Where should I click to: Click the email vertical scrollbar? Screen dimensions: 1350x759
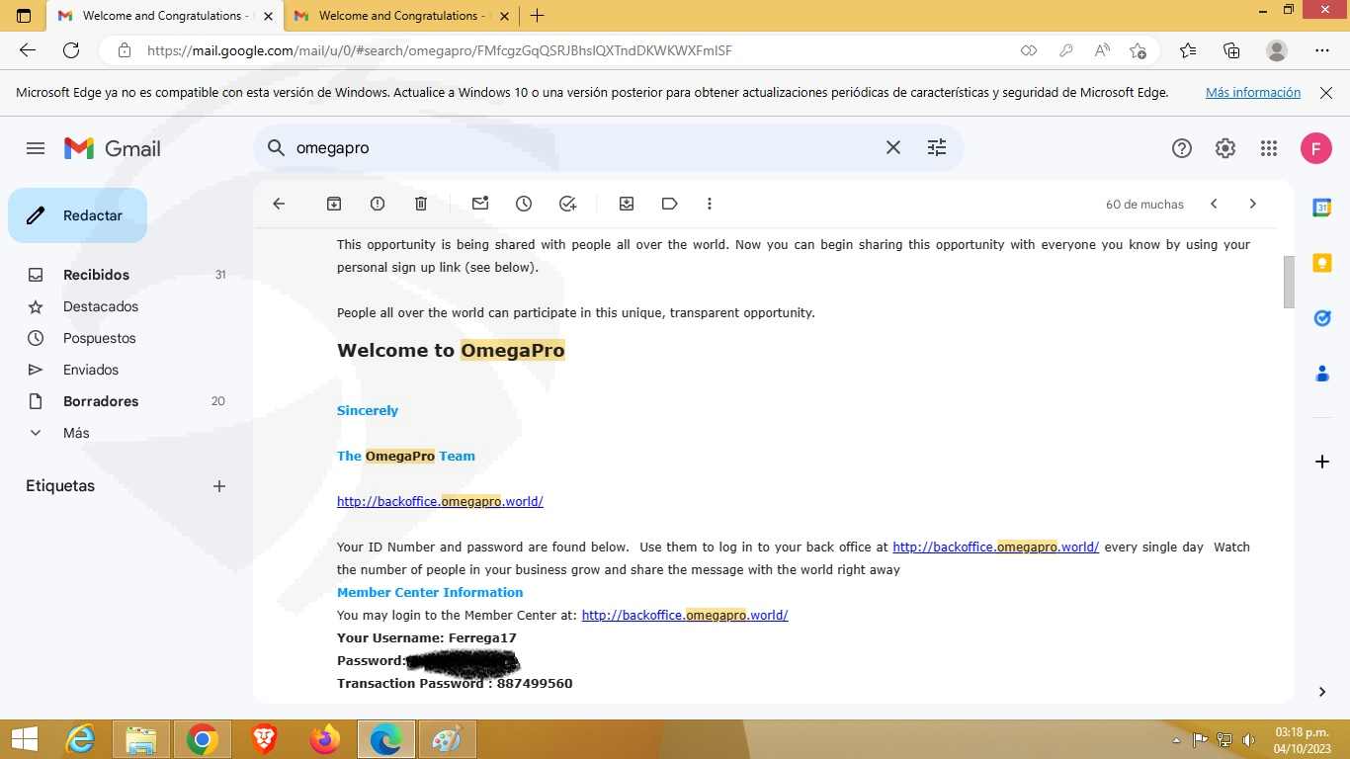click(1289, 282)
